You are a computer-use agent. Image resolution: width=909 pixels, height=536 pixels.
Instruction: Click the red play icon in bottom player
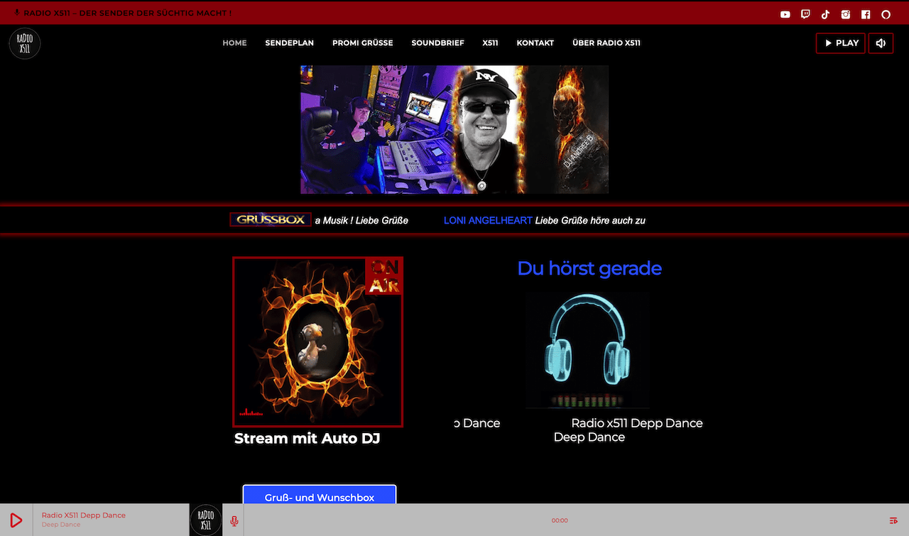click(x=16, y=520)
